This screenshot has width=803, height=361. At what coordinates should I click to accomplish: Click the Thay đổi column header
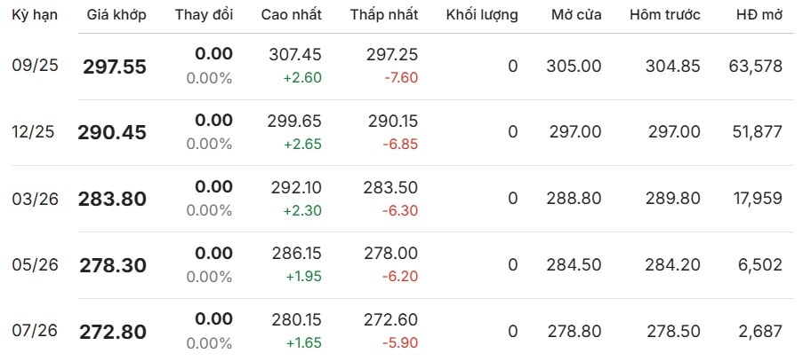click(204, 15)
